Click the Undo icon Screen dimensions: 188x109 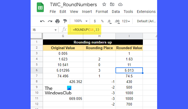tap(42, 21)
